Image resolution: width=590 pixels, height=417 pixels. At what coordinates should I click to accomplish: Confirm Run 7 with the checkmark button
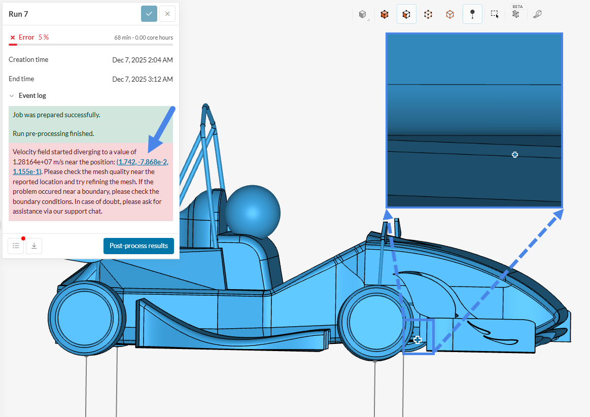149,14
